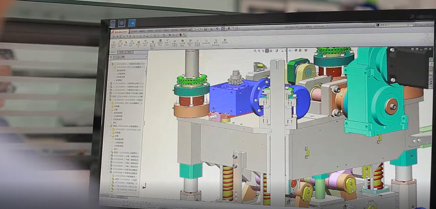
Task: Save the assembly with the Save icon
Action: click(x=205, y=29)
